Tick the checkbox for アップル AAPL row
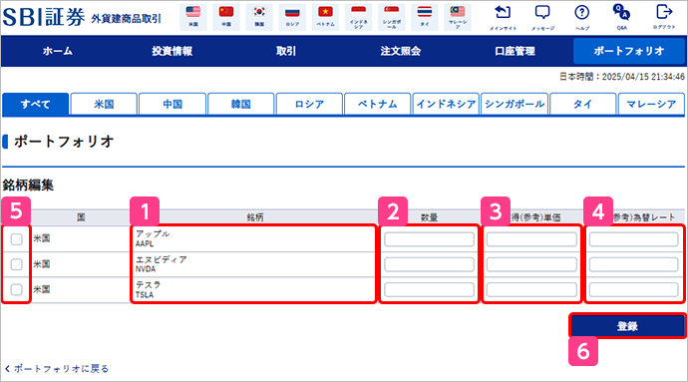The width and height of the screenshot is (688, 382). coord(17,239)
